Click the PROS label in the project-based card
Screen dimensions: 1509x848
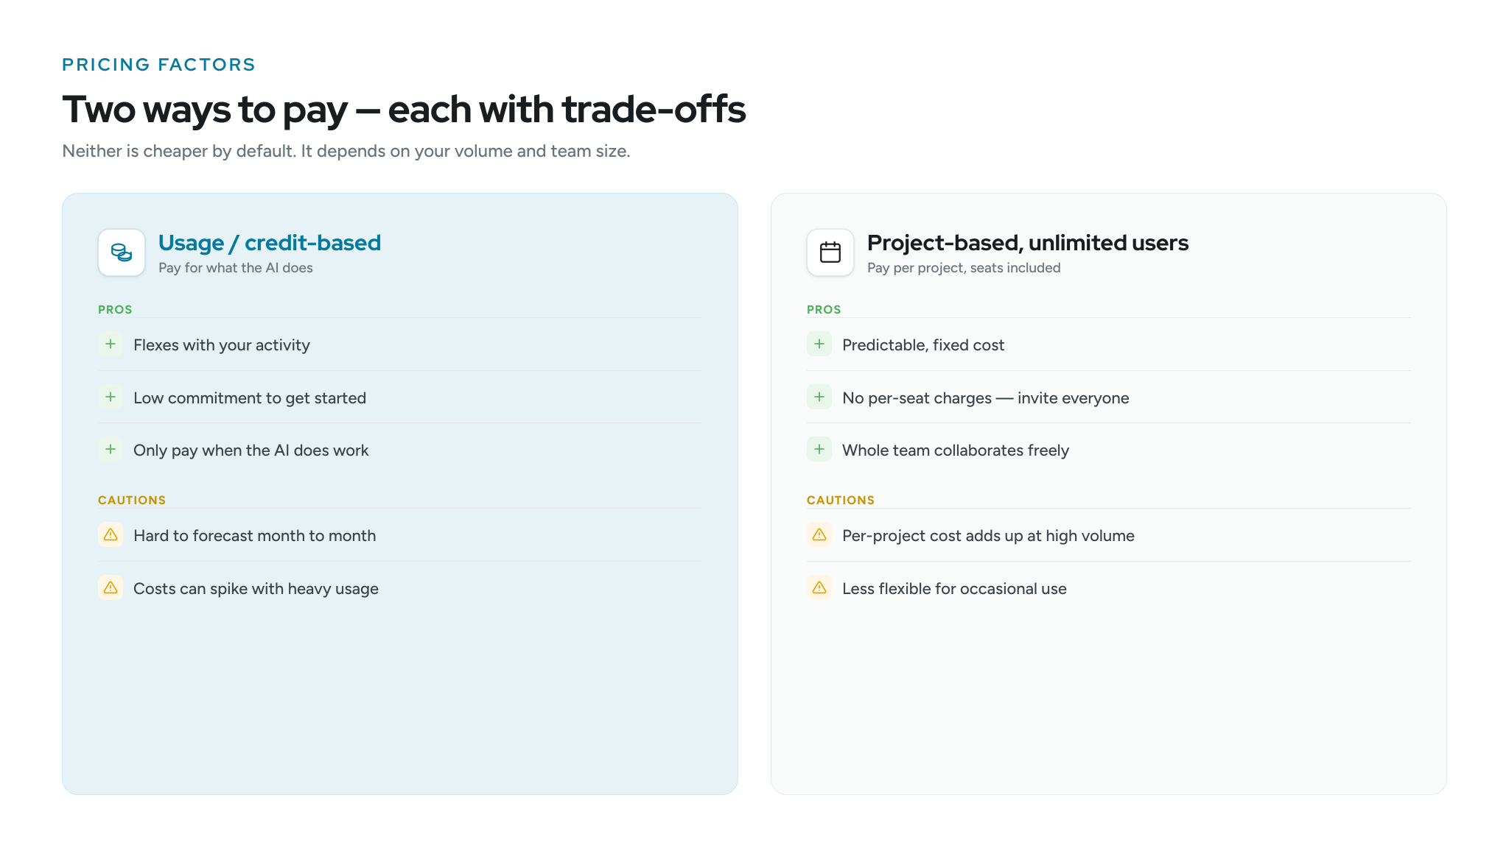824,309
